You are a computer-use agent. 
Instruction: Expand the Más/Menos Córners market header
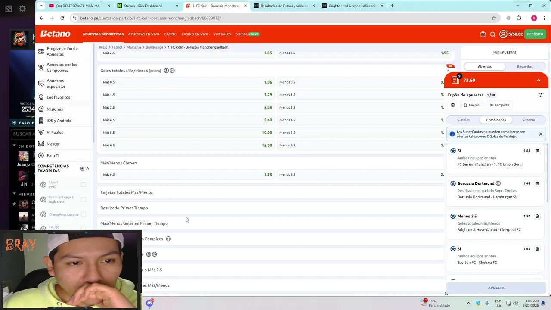(x=271, y=163)
